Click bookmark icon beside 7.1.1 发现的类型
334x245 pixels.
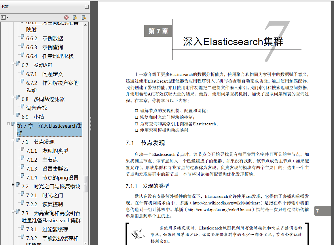pyautogui.click(x=22, y=149)
